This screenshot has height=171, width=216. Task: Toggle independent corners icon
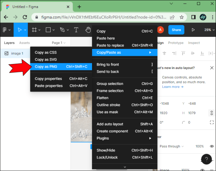212,122
